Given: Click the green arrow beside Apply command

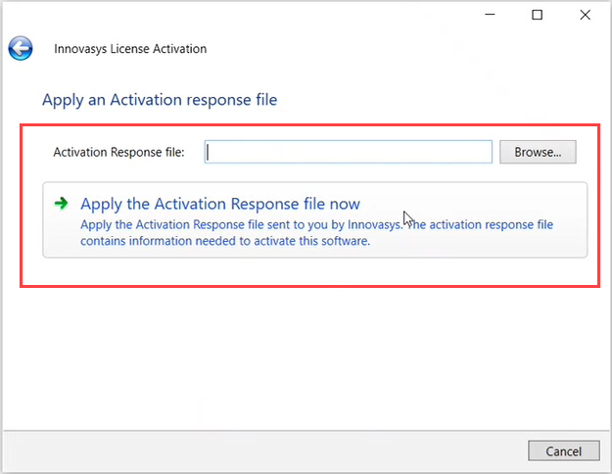Looking at the screenshot, I should [x=61, y=203].
